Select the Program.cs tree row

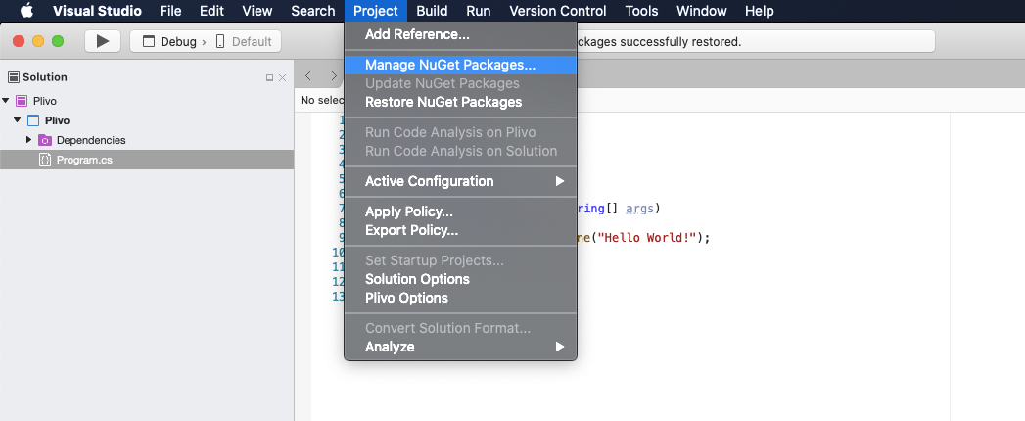pyautogui.click(x=147, y=160)
